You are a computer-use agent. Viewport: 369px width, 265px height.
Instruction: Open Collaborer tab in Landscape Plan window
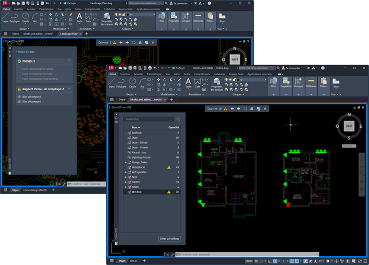[109, 9]
